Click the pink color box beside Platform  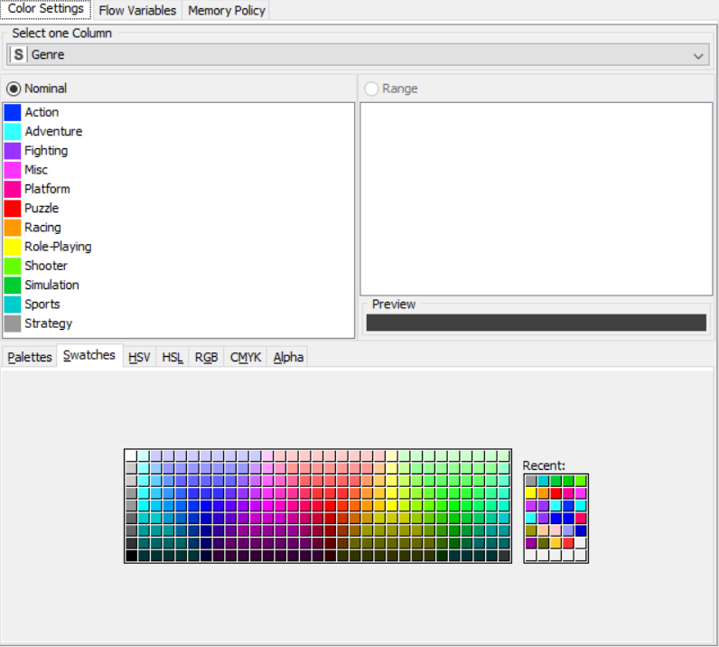click(x=13, y=189)
